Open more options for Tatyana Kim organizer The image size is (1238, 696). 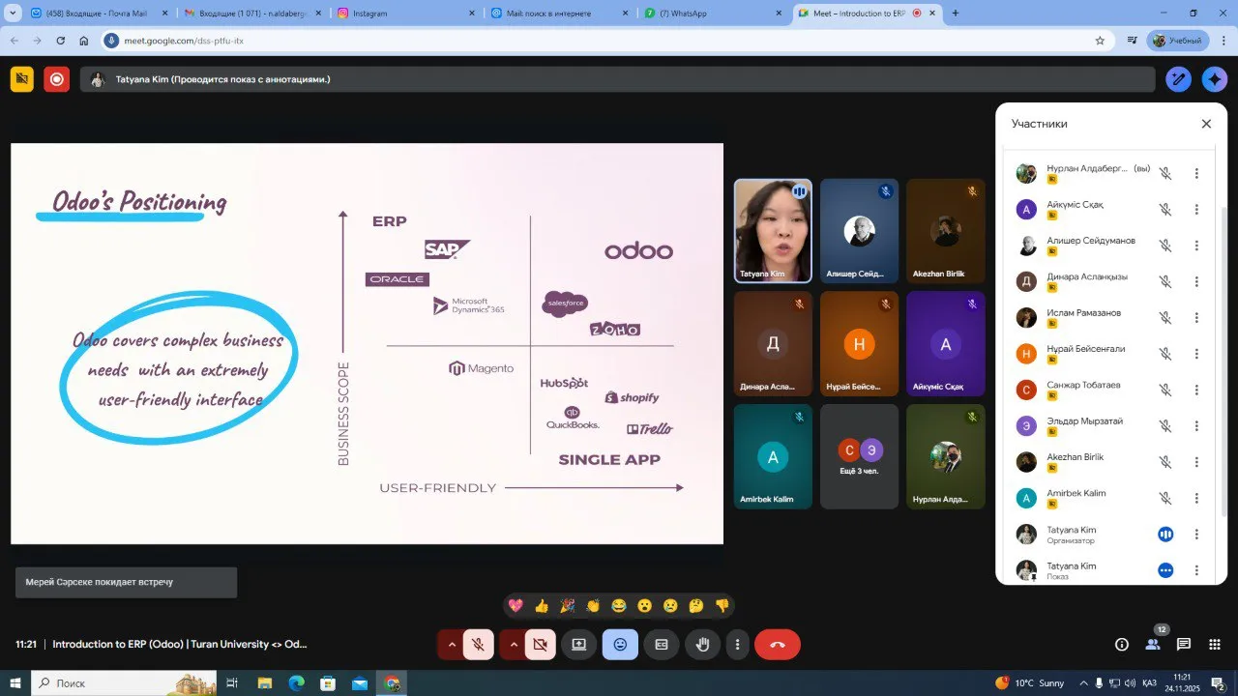1196,535
